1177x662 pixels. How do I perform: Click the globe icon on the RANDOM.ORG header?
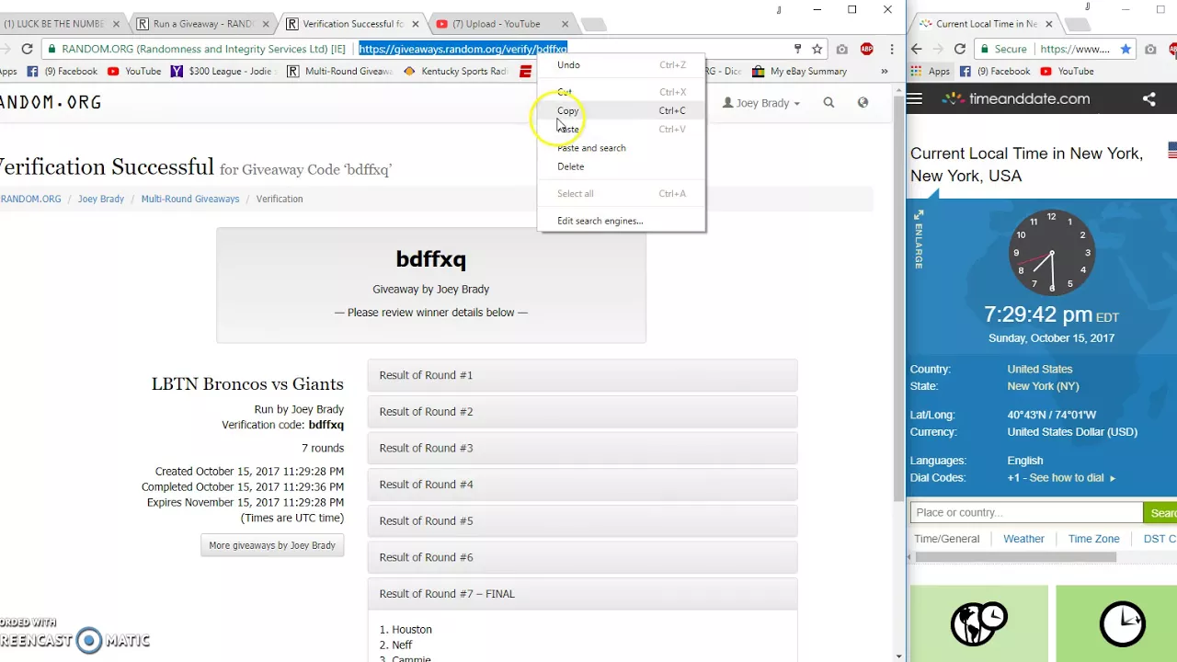click(x=863, y=103)
